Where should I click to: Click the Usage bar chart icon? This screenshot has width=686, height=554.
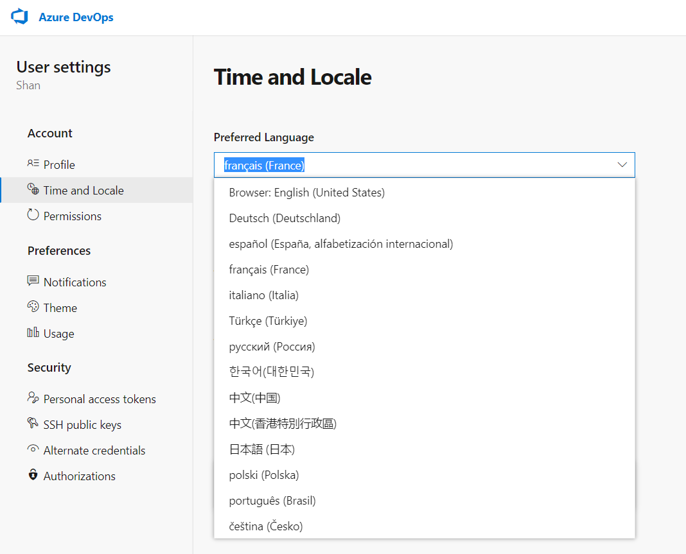[x=33, y=333]
